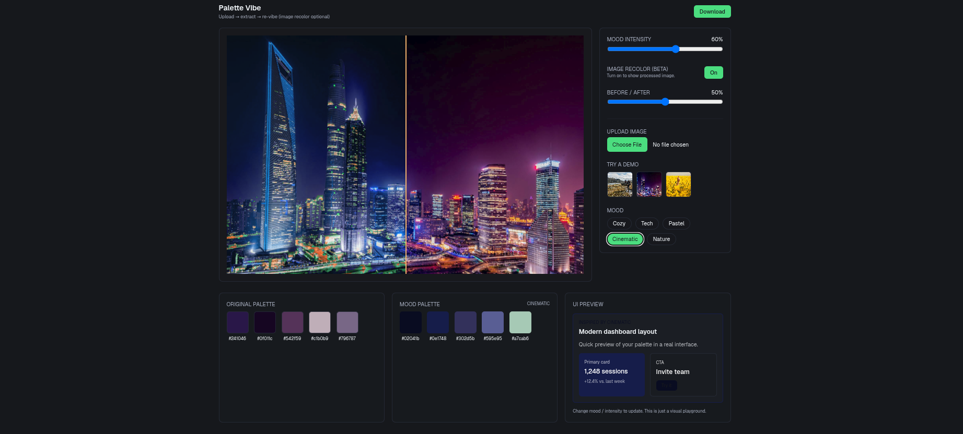Select the night city demo thumbnail
Viewport: 963px width, 434px height.
coord(649,185)
